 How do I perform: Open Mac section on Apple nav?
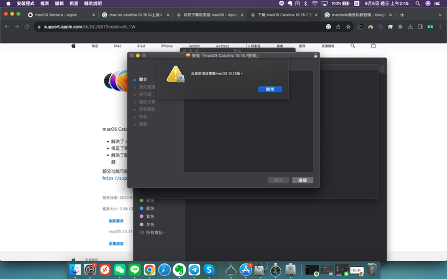[x=118, y=46]
